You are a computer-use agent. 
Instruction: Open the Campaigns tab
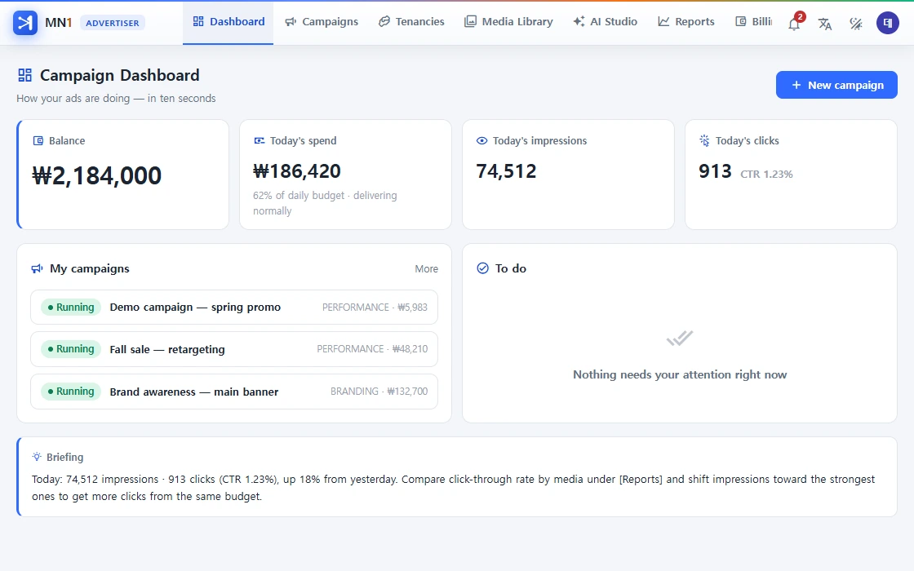(x=322, y=22)
